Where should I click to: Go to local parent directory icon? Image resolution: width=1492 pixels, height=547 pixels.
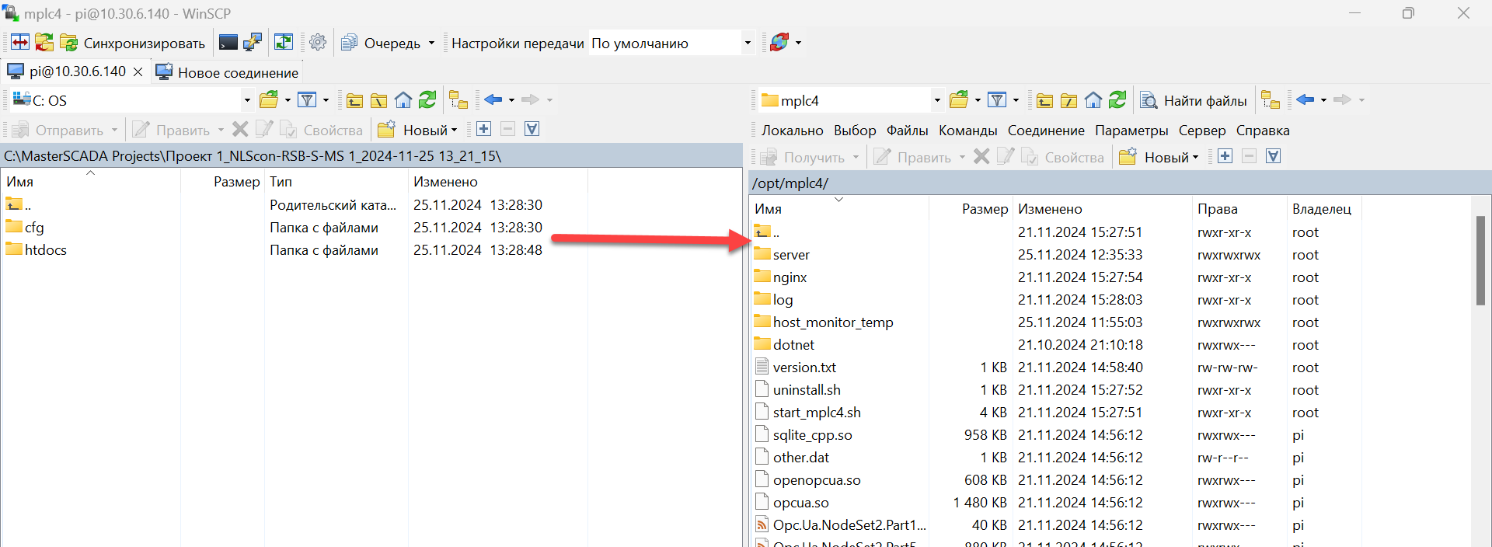354,99
